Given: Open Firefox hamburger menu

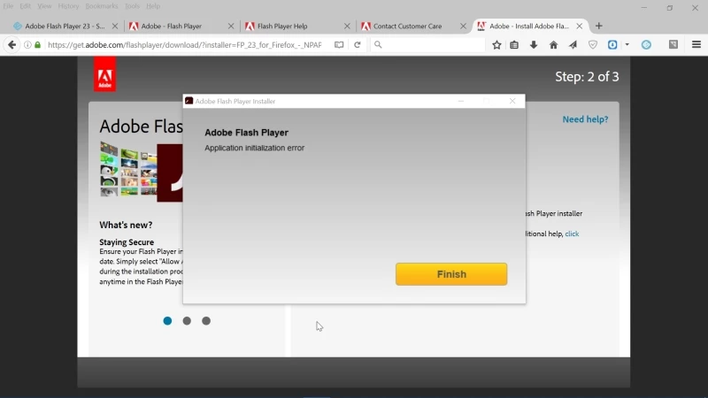Looking at the screenshot, I should click(x=696, y=44).
